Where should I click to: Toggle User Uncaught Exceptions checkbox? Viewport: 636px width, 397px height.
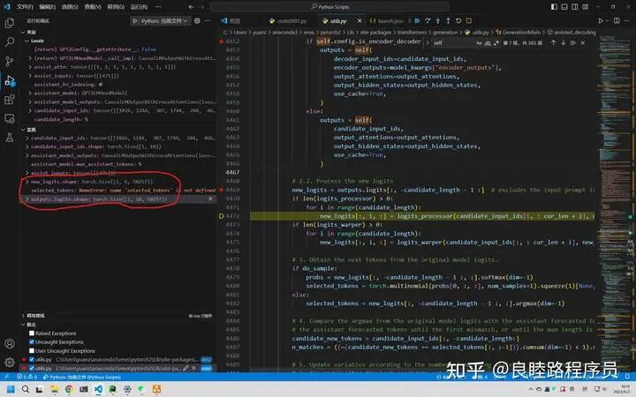pos(32,351)
